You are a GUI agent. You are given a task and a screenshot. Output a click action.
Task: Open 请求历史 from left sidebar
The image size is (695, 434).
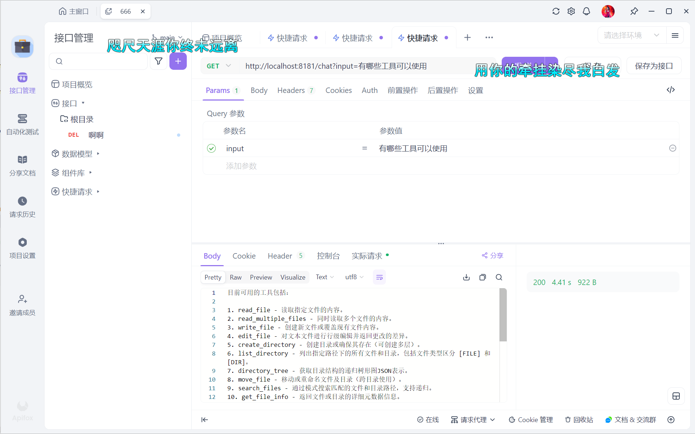(22, 207)
